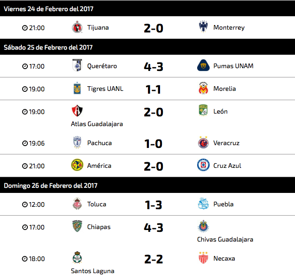Open the Querétaro vs Pumas 4-3 score

coord(153,66)
